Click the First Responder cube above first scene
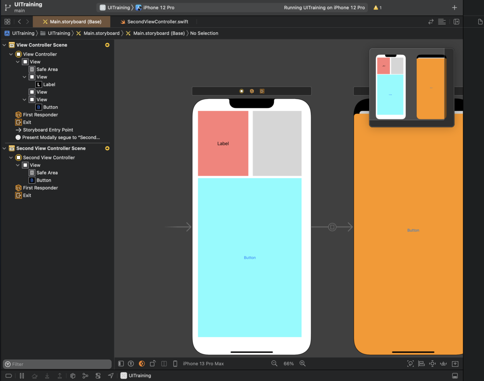This screenshot has width=484, height=381. (x=252, y=91)
